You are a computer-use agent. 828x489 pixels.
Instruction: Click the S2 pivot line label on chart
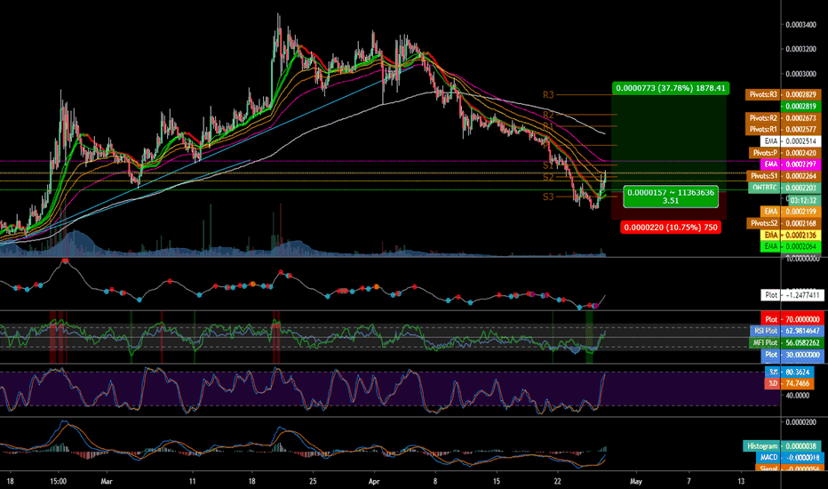pos(548,178)
